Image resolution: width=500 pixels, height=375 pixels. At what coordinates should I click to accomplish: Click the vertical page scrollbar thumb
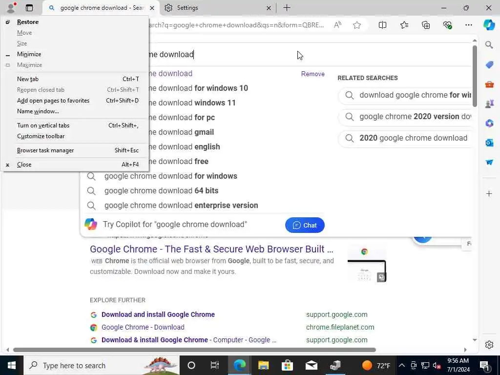475,76
